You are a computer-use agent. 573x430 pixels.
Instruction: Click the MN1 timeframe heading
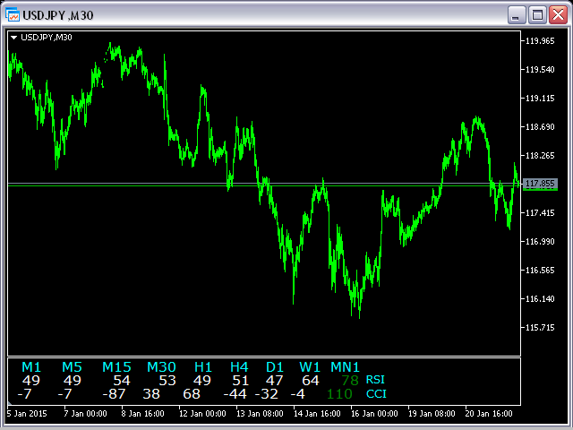[346, 367]
